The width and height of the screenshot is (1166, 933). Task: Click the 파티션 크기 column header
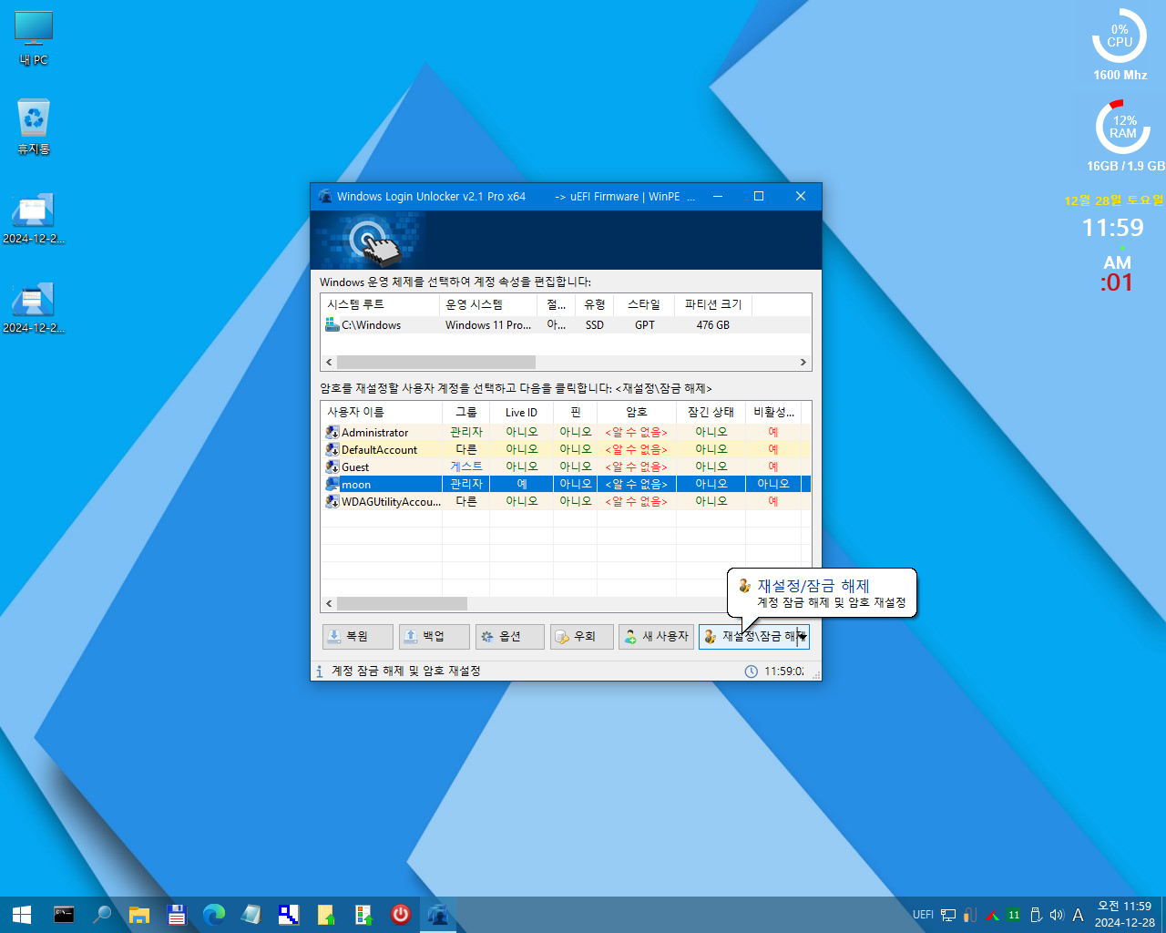pyautogui.click(x=713, y=304)
